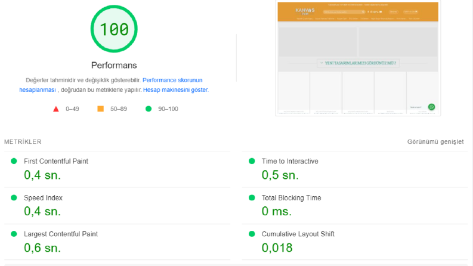Click 'Yeni tasarımlarımızı gördünüz mü' banner in preview
This screenshot has width=473, height=266.
pyautogui.click(x=358, y=63)
